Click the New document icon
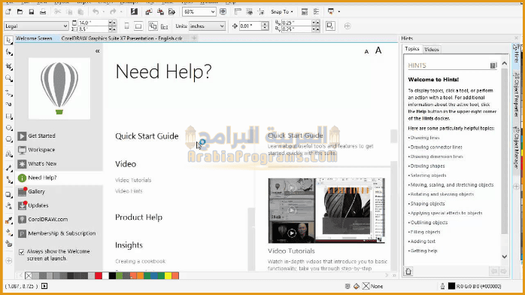 coord(8,12)
